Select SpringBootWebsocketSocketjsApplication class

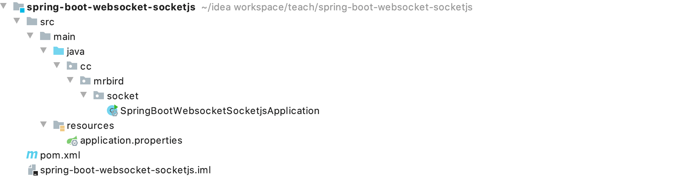coord(220,111)
